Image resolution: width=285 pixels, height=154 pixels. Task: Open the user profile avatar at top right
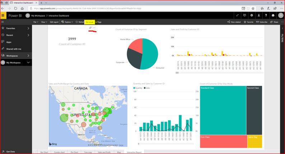click(x=281, y=15)
